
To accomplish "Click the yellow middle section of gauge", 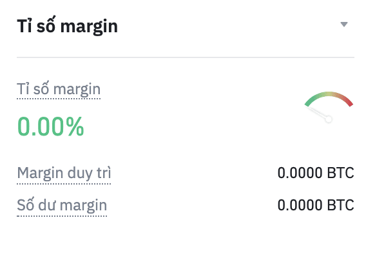I will coord(329,94).
